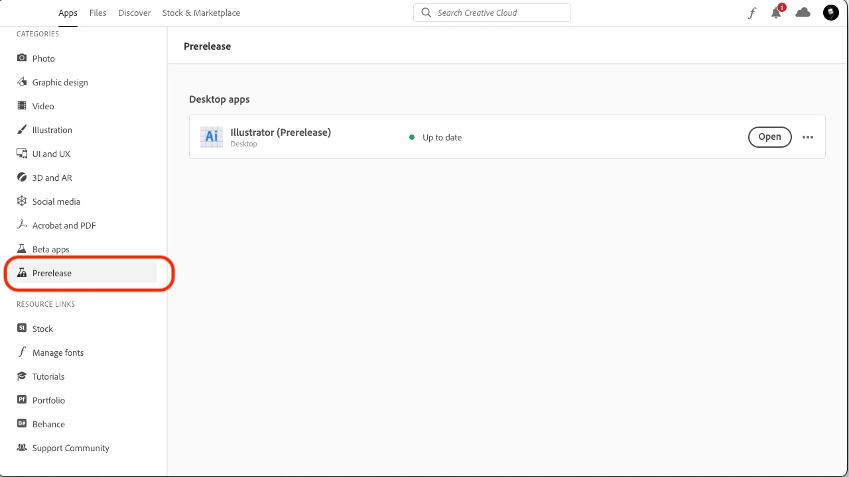Click the Portfolio 'Pf' icon
The image size is (849, 477).
point(22,400)
